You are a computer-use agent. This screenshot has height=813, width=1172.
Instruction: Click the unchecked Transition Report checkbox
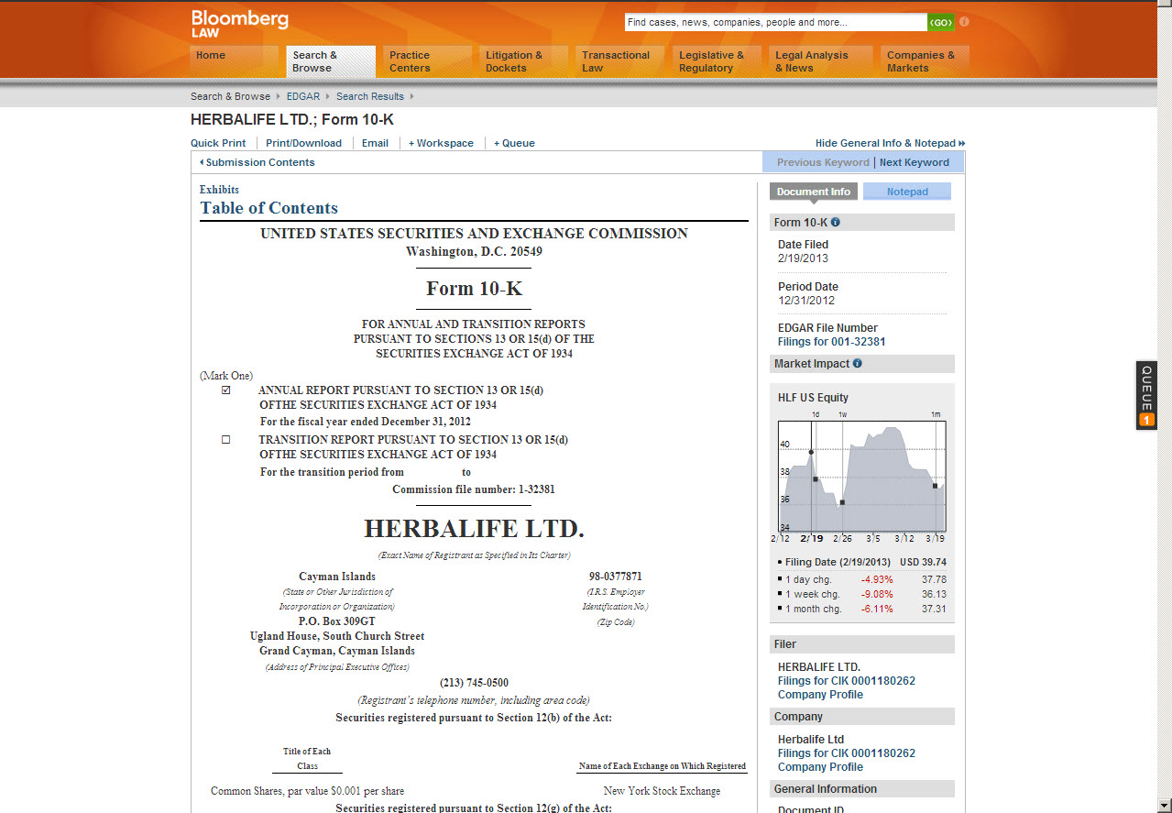[x=226, y=439]
